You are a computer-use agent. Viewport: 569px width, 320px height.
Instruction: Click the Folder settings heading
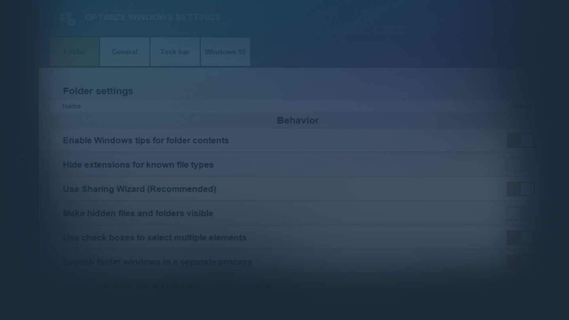98,91
